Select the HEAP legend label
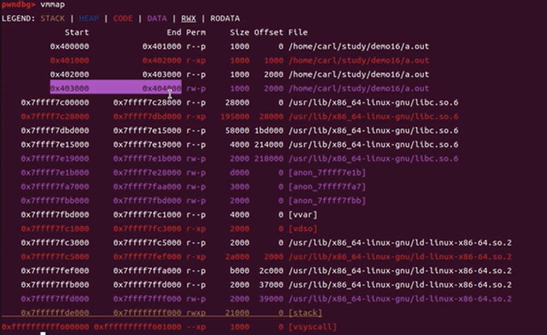The width and height of the screenshot is (547, 335). [x=88, y=18]
